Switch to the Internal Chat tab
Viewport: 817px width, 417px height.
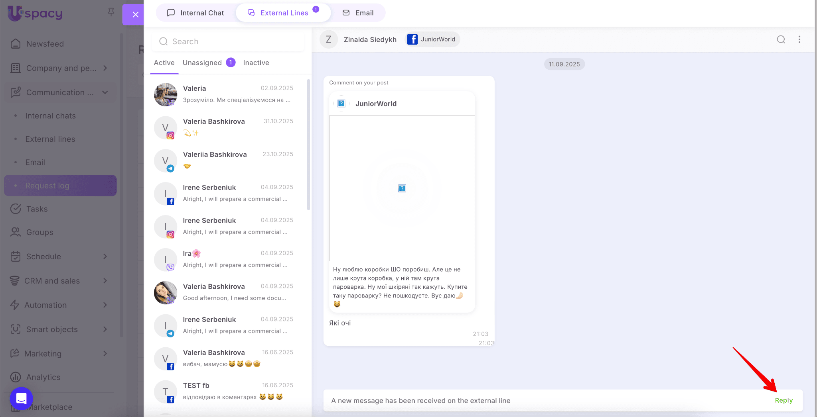coord(195,13)
